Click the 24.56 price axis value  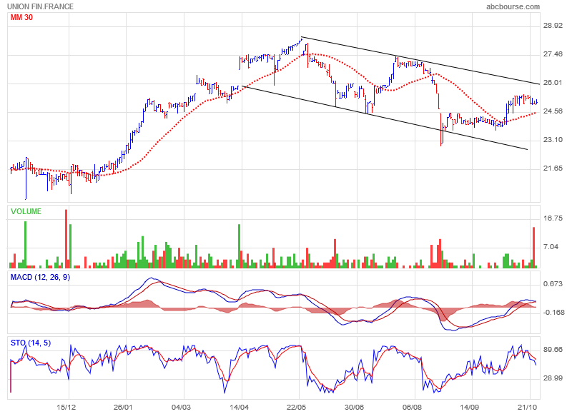553,111
